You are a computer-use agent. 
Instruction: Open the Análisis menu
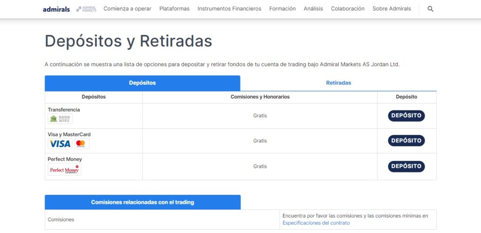click(313, 9)
